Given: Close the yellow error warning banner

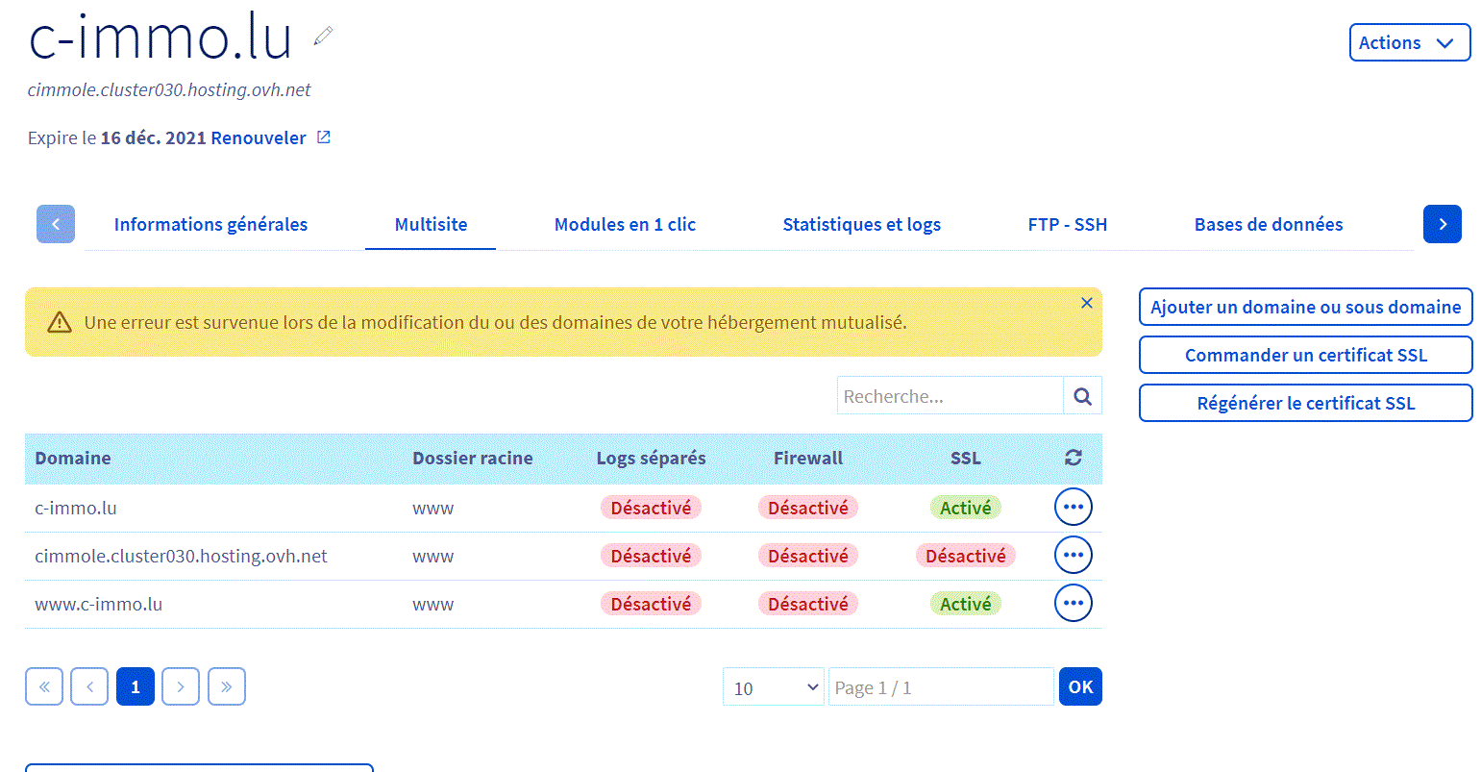Looking at the screenshot, I should [1086, 303].
